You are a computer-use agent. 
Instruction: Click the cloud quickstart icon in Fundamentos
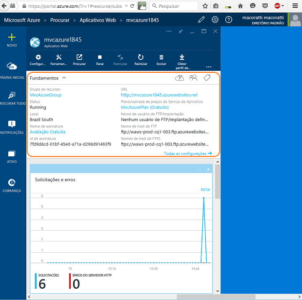click(x=180, y=78)
